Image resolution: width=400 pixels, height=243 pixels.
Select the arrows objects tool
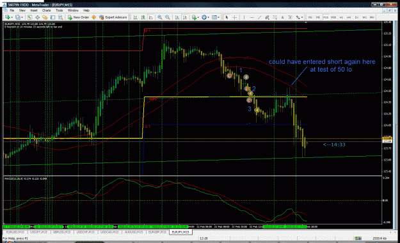298,17
